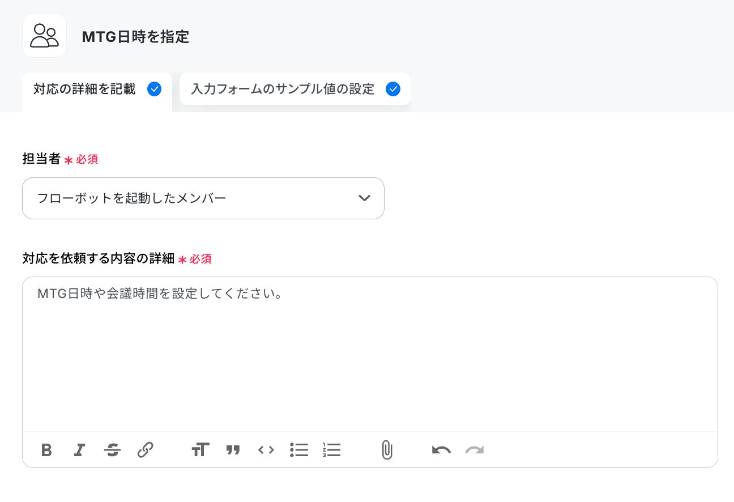Insert a hyperlink with the link icon
This screenshot has width=734, height=502.
[x=146, y=450]
